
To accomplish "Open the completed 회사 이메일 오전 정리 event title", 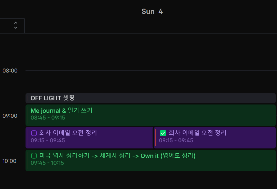I will click(197, 133).
